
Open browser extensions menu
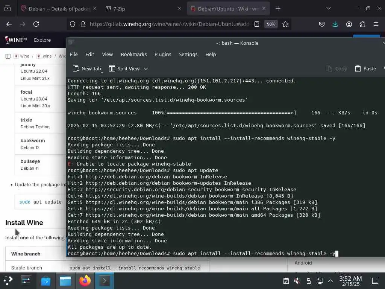pyautogui.click(x=362, y=24)
